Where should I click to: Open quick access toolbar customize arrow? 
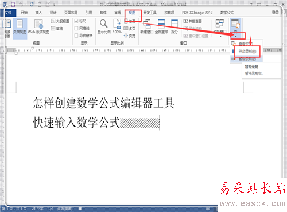[54, 5]
